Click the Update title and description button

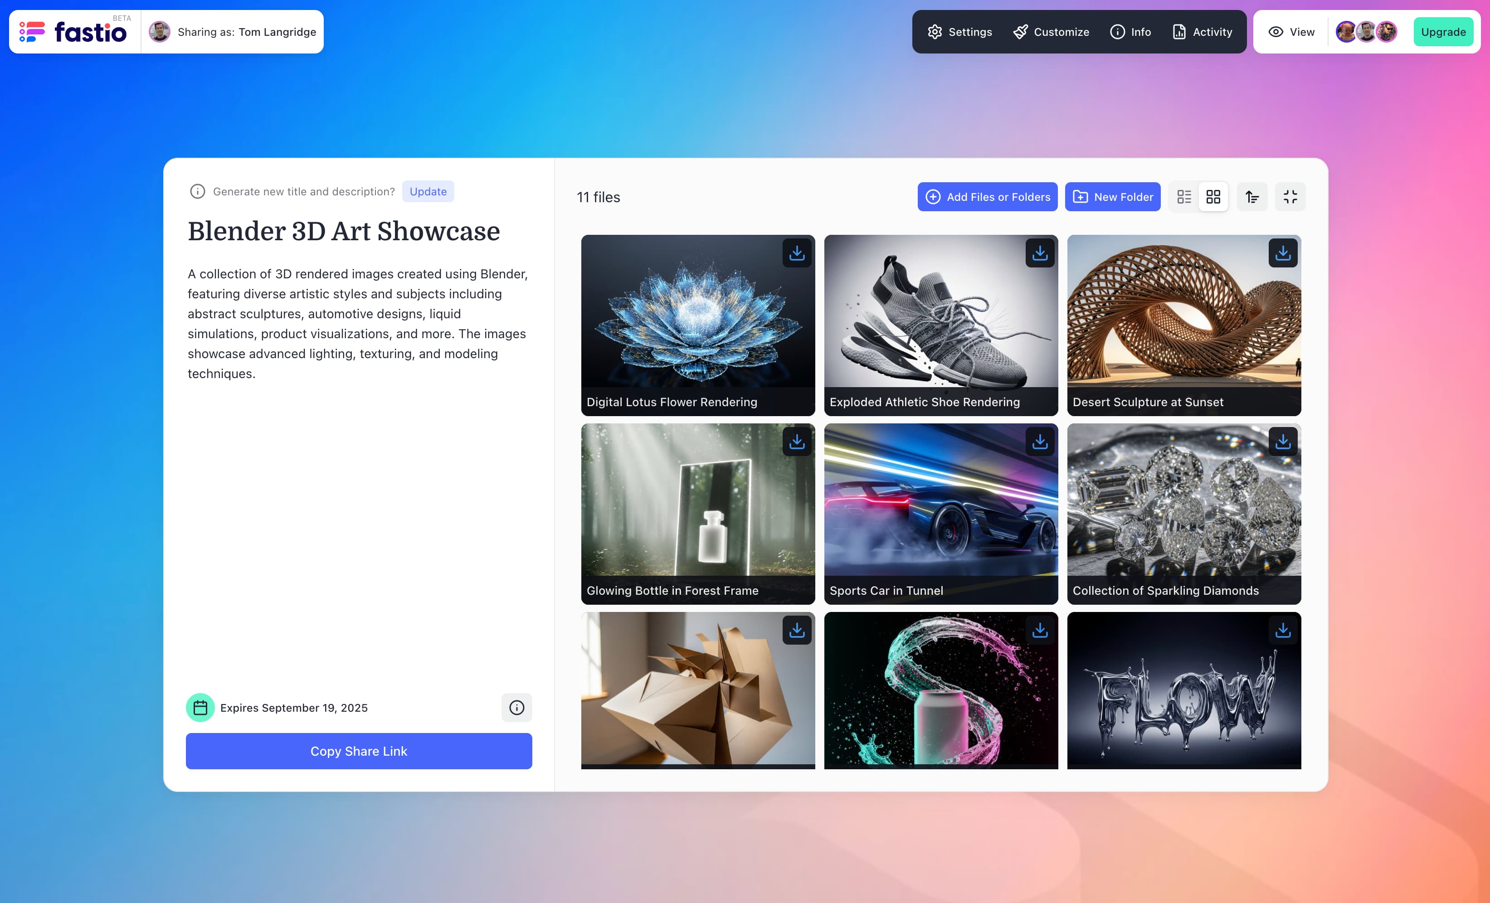click(428, 192)
